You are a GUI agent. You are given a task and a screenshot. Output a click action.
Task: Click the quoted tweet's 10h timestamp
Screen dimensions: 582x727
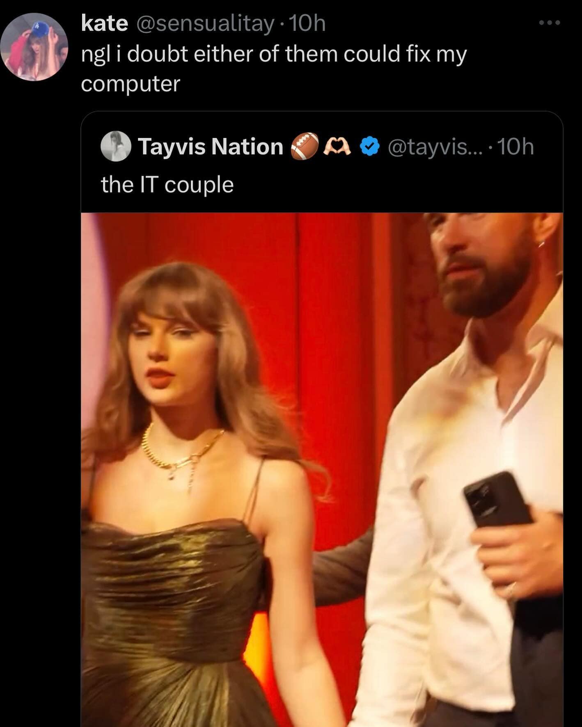point(516,146)
